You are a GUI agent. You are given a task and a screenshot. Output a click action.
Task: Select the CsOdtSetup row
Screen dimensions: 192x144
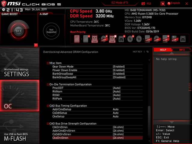pyautogui.click(x=97, y=113)
